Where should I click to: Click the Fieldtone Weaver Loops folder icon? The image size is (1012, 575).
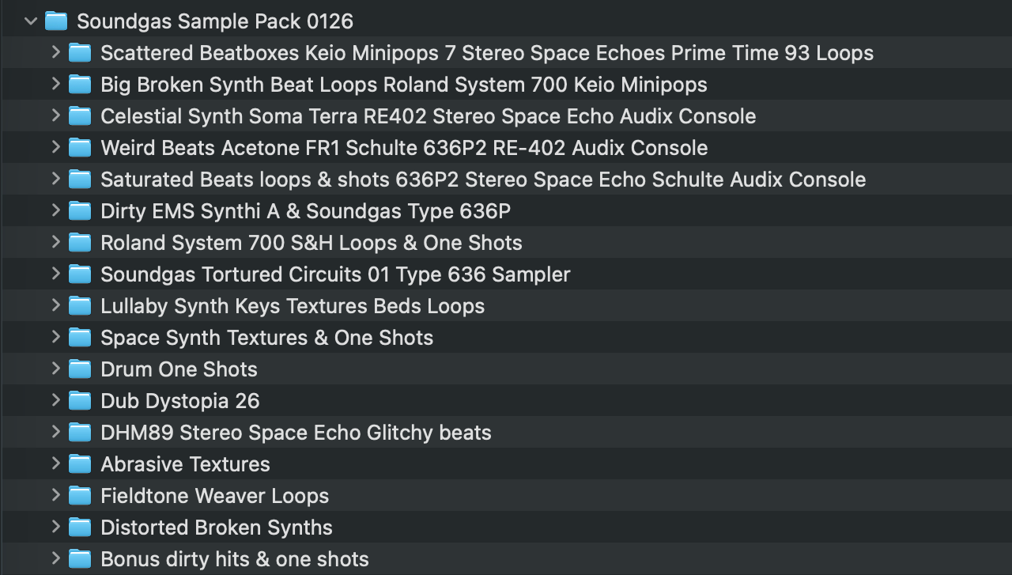click(x=80, y=496)
